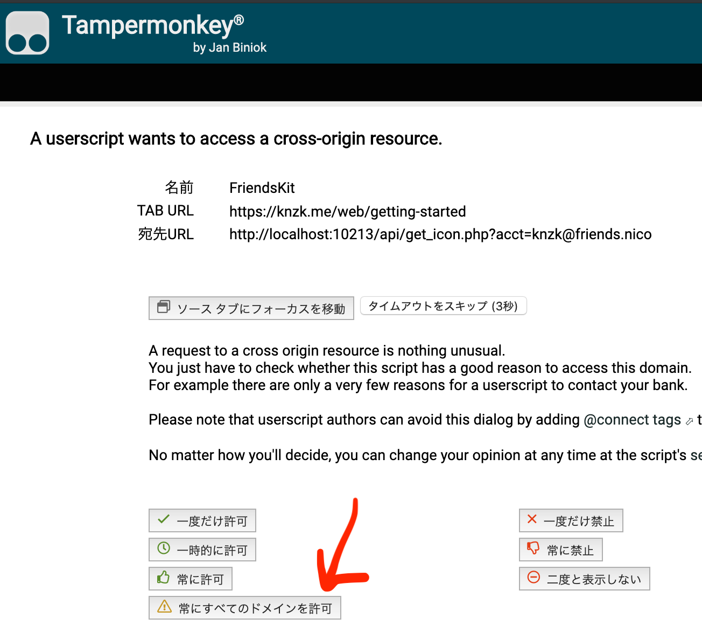Select 一時的に許可 temporary allow button

202,550
